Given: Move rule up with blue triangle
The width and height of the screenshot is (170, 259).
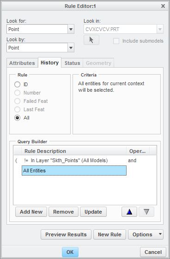Looking at the screenshot, I should [x=129, y=212].
